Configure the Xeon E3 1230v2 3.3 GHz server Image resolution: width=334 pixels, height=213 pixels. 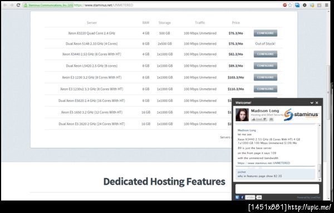(266, 89)
